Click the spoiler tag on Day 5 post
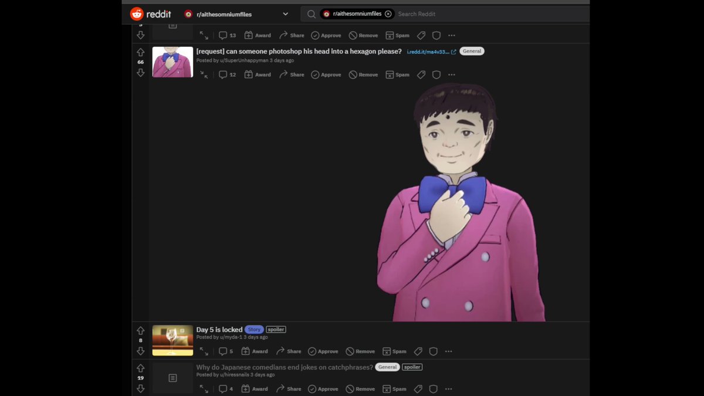The width and height of the screenshot is (704, 396). [276, 330]
